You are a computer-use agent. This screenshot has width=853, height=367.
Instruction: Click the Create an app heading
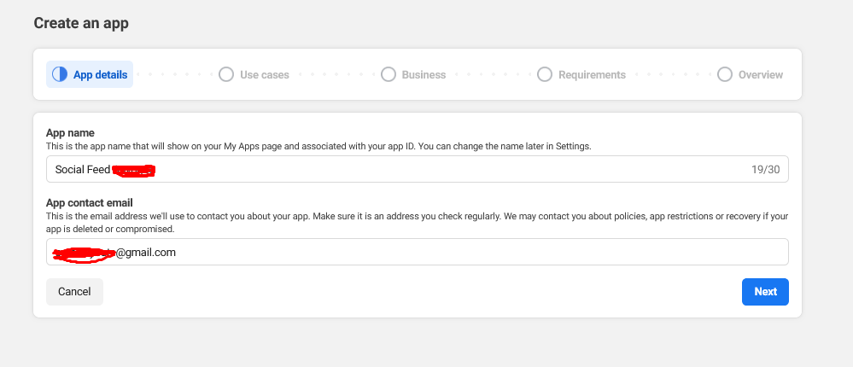pos(81,23)
